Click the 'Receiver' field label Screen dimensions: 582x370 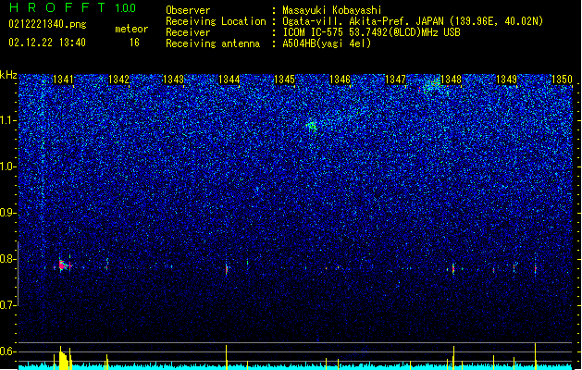pos(188,32)
